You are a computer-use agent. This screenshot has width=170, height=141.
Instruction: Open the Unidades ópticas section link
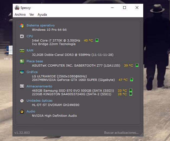click(40, 101)
